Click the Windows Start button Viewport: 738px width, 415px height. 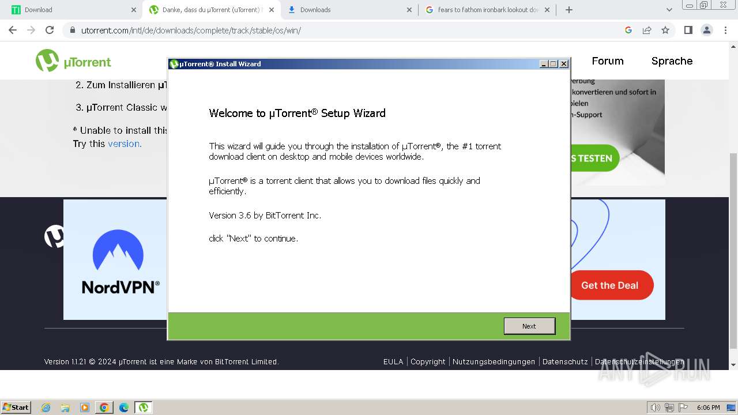(16, 408)
